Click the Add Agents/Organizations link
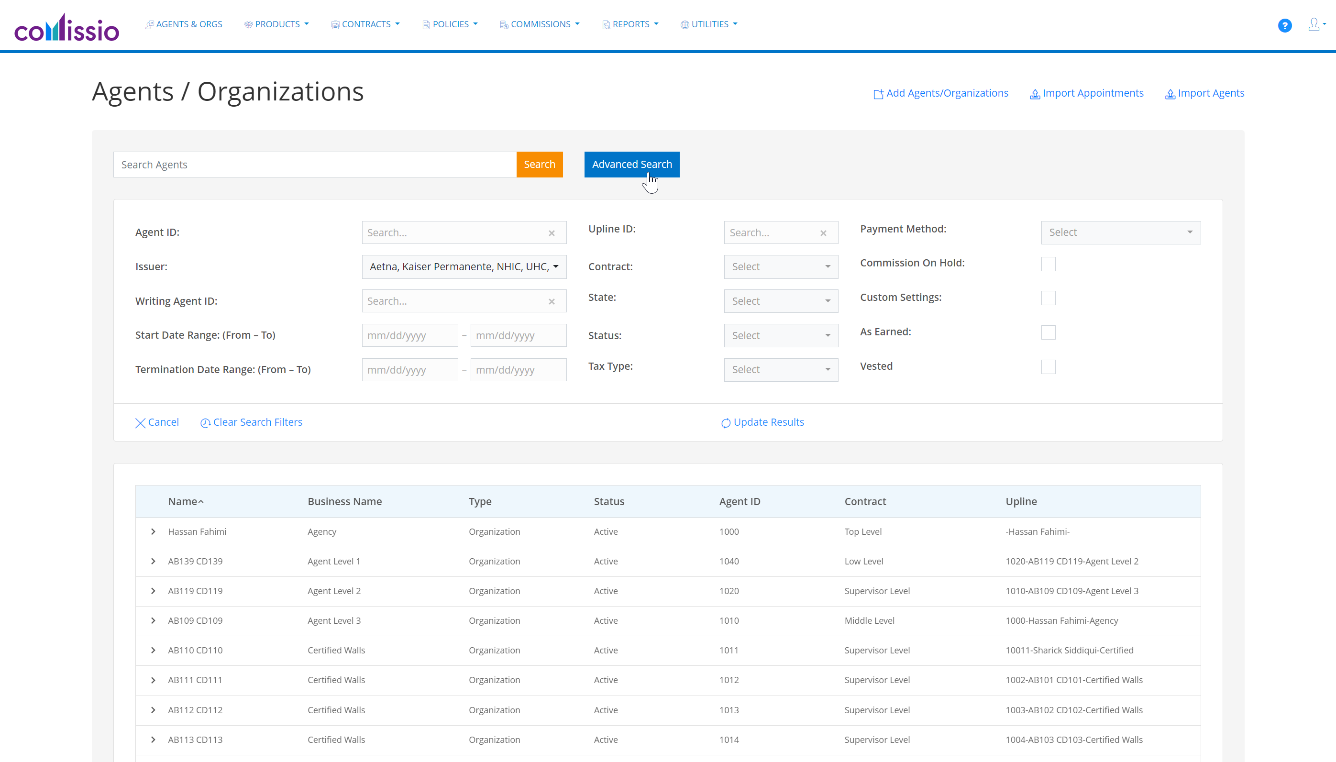This screenshot has width=1336, height=762. point(941,93)
